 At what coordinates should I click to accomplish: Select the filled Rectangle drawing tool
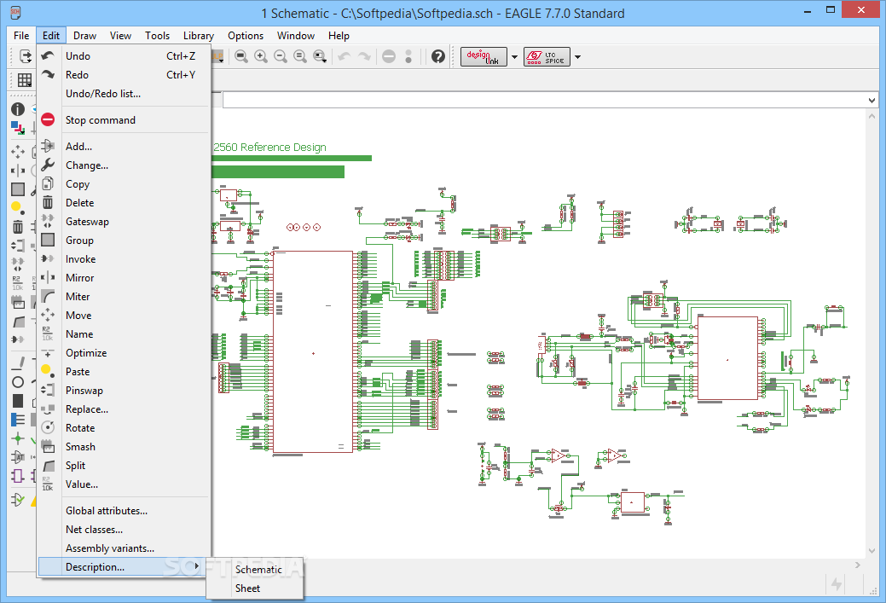coord(18,401)
